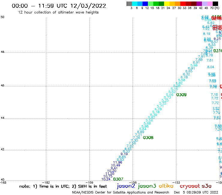Click the wave height value '4.82'
This screenshot has height=195, width=222.
point(179,83)
